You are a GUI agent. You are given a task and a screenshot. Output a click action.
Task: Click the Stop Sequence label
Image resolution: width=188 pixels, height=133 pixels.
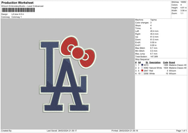[143, 60]
